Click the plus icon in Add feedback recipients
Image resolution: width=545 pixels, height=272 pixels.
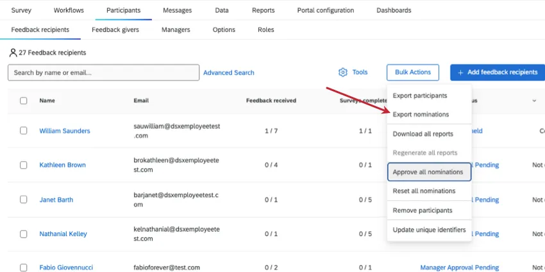pyautogui.click(x=460, y=72)
